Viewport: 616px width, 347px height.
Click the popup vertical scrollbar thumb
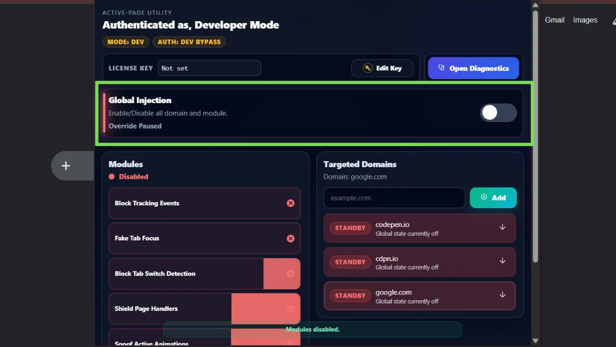(x=535, y=136)
